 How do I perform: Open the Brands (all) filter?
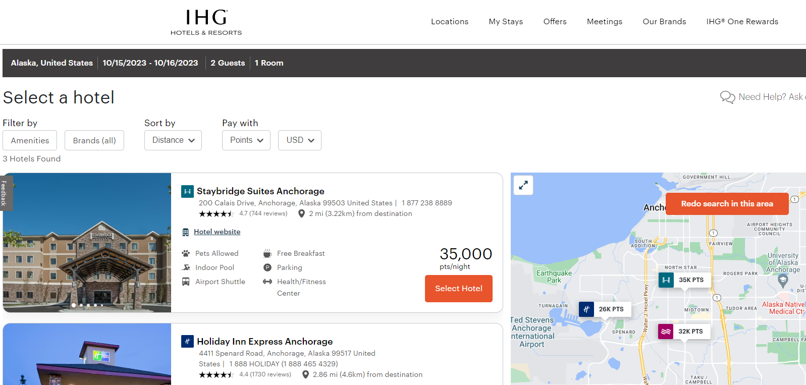coord(94,140)
